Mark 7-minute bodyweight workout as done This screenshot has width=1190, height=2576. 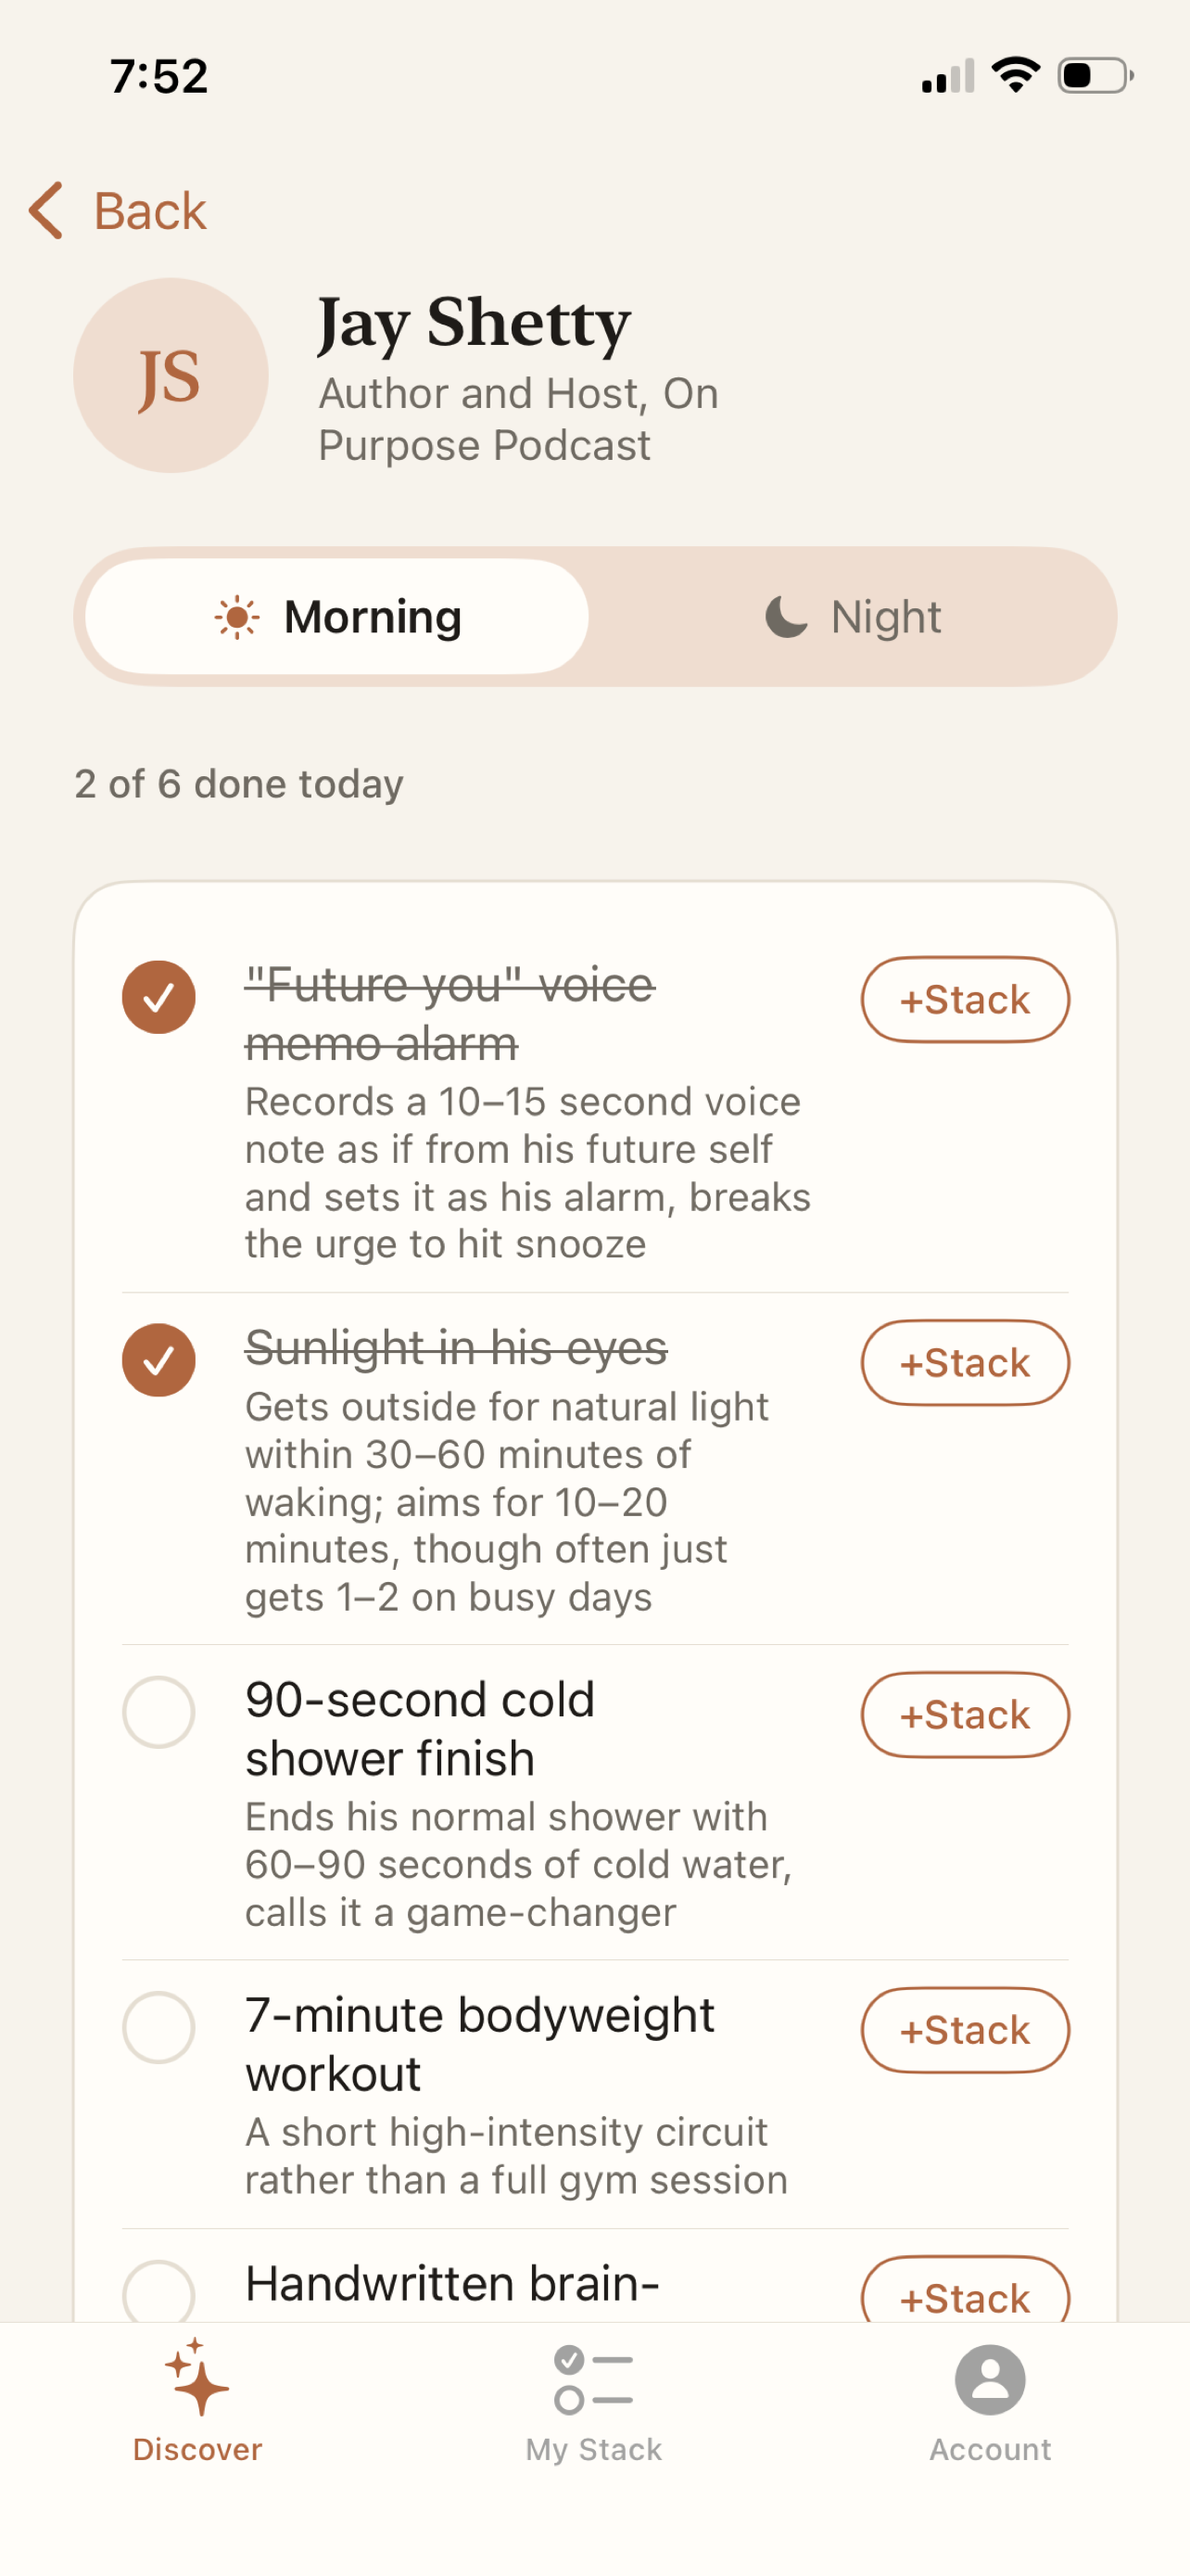158,2027
